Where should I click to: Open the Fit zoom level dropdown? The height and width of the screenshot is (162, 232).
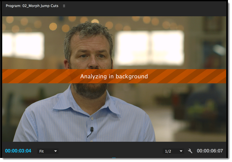click(48, 151)
